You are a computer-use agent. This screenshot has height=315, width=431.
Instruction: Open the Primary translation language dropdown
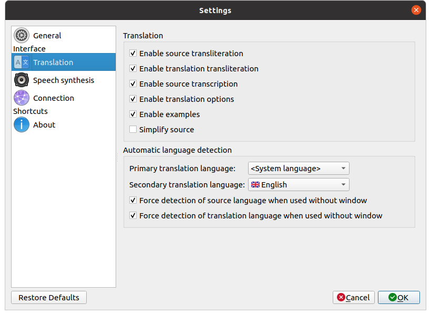298,169
